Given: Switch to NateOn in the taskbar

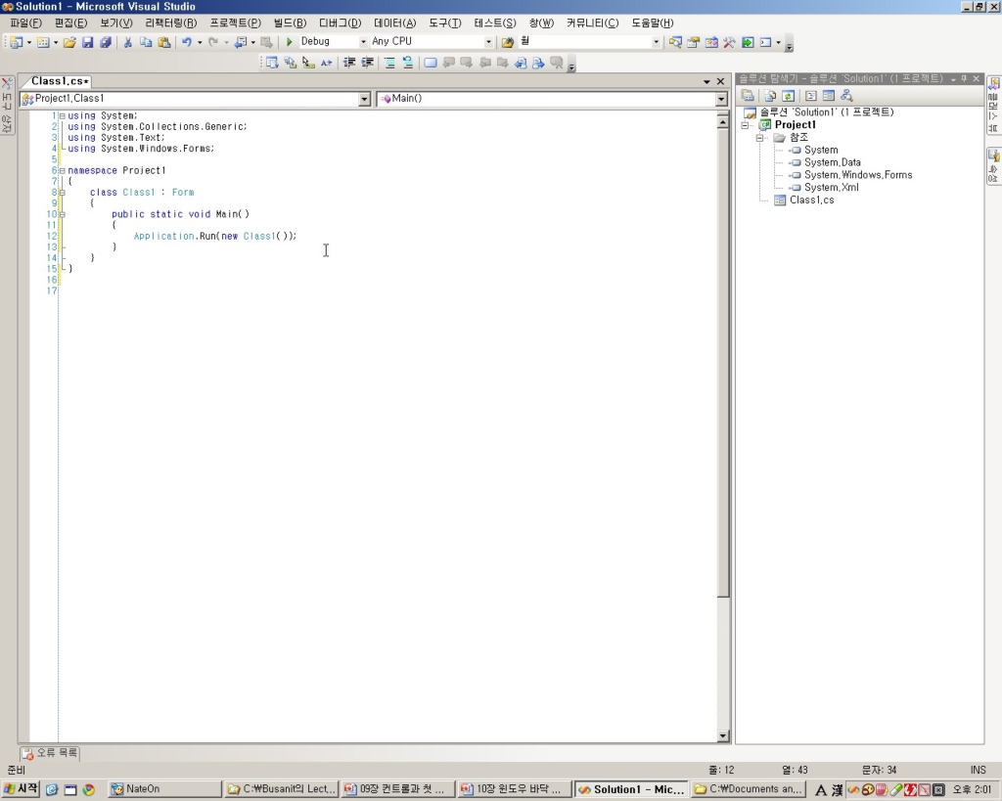Looking at the screenshot, I should click(164, 789).
